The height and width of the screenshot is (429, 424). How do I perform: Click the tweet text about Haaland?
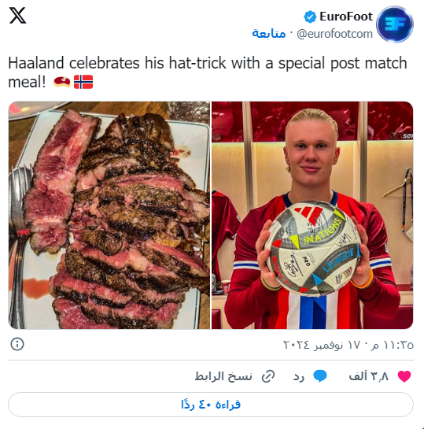click(x=208, y=72)
